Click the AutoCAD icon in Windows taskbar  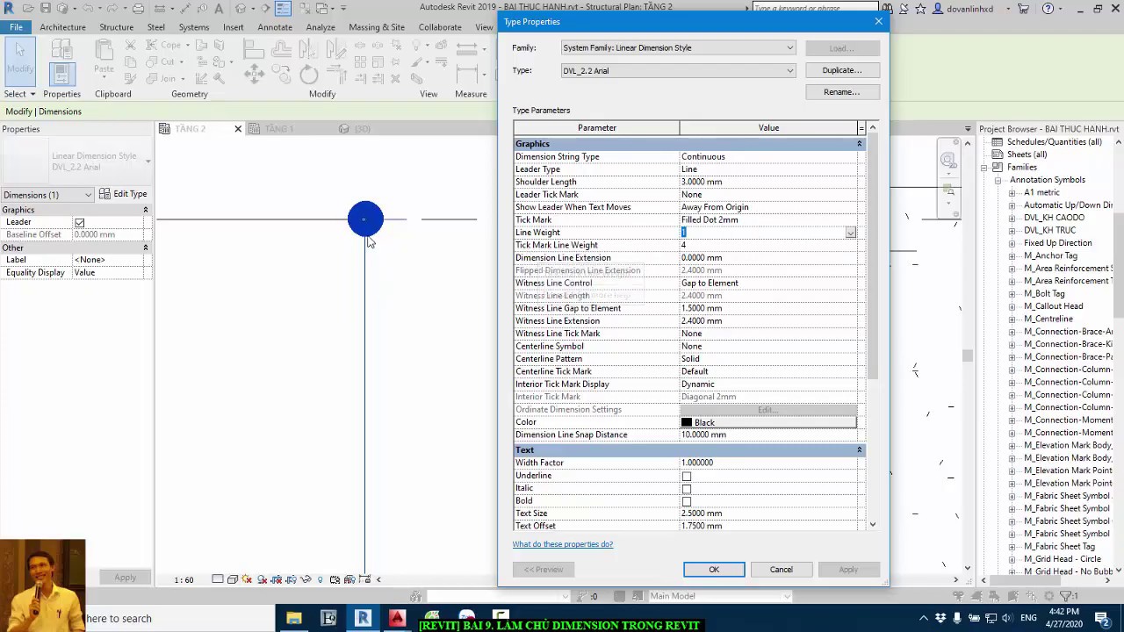[396, 618]
